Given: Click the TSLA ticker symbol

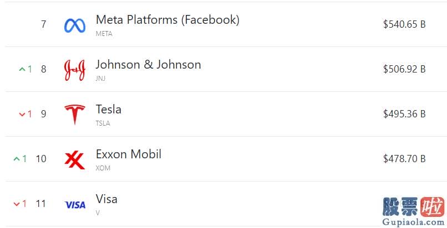Looking at the screenshot, I should click(103, 123).
